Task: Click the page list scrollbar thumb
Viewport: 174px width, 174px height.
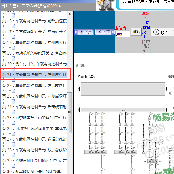Action: [x=70, y=113]
